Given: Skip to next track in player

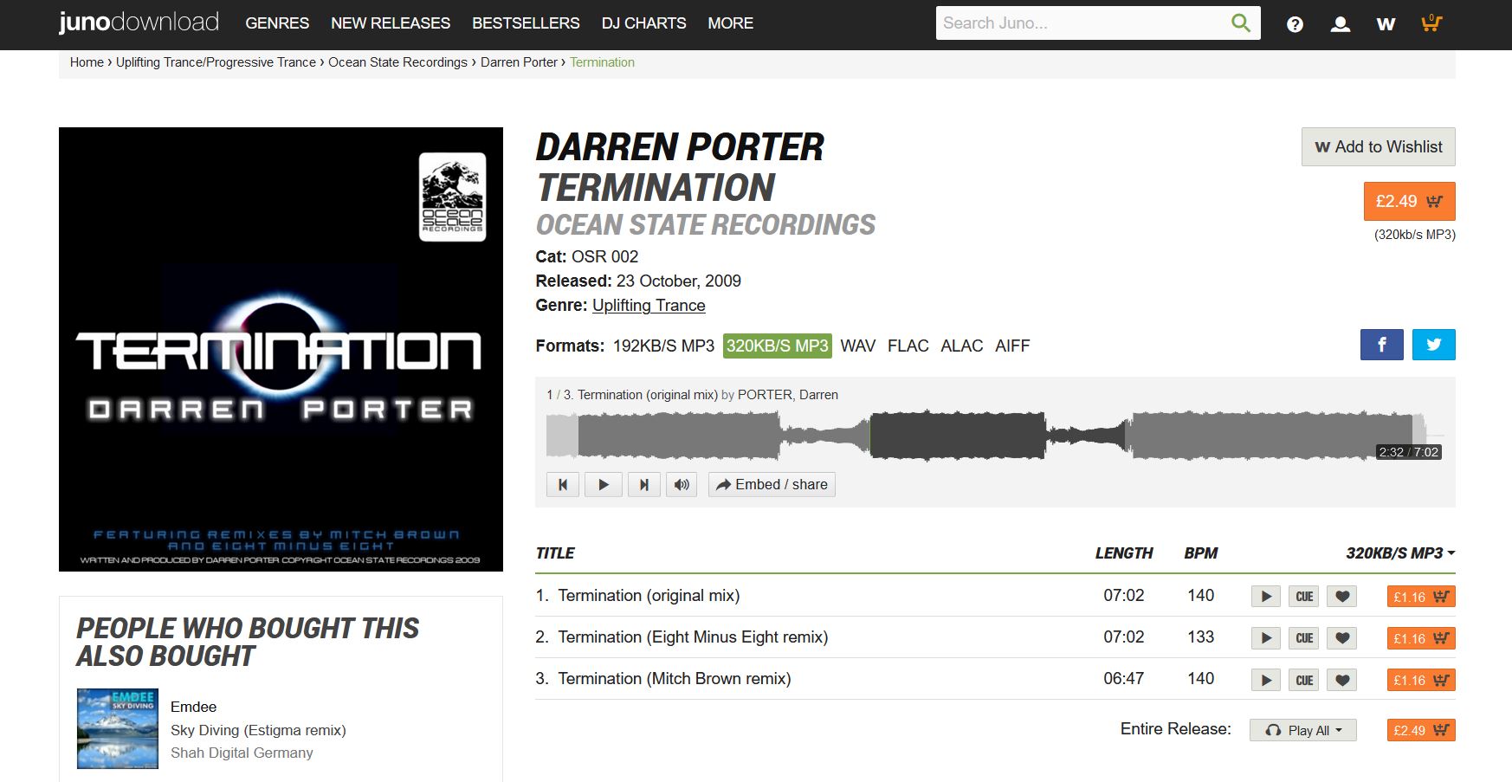Looking at the screenshot, I should tap(643, 485).
